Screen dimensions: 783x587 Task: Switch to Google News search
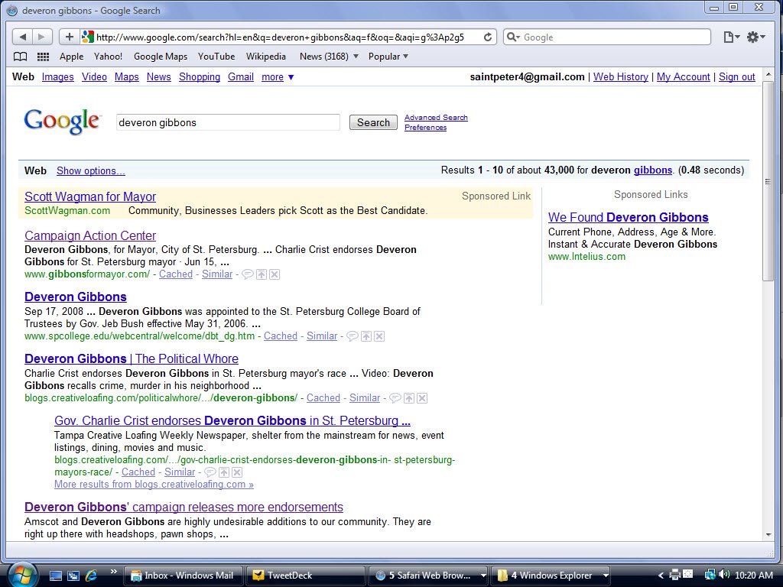coord(159,77)
